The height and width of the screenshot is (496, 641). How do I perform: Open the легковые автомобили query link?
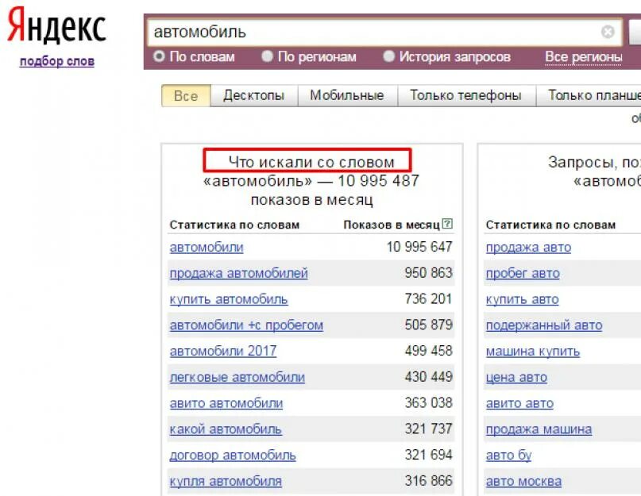pos(237,377)
